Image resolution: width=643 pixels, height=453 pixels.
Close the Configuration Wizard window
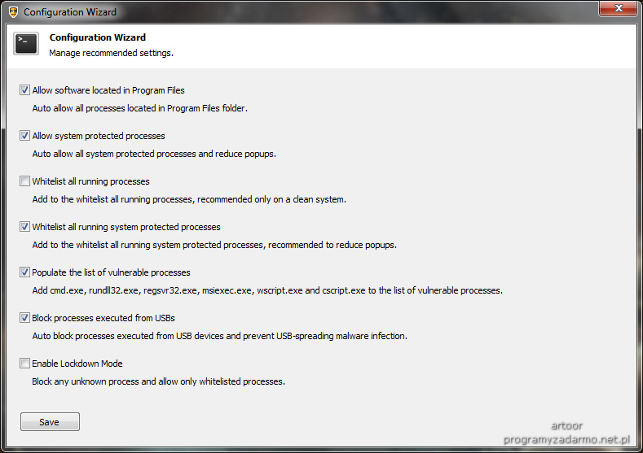click(619, 8)
